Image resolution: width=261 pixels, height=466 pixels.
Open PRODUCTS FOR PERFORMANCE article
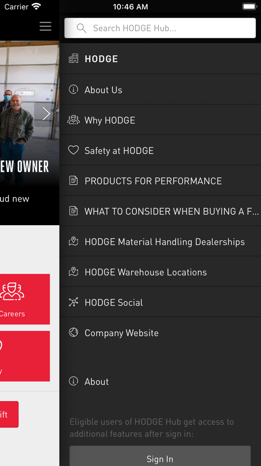coord(160,181)
